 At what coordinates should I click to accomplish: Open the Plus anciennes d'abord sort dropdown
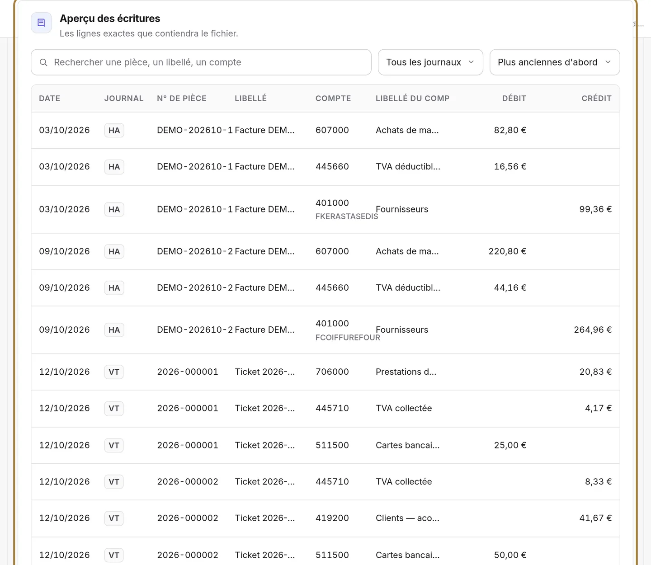coord(555,62)
